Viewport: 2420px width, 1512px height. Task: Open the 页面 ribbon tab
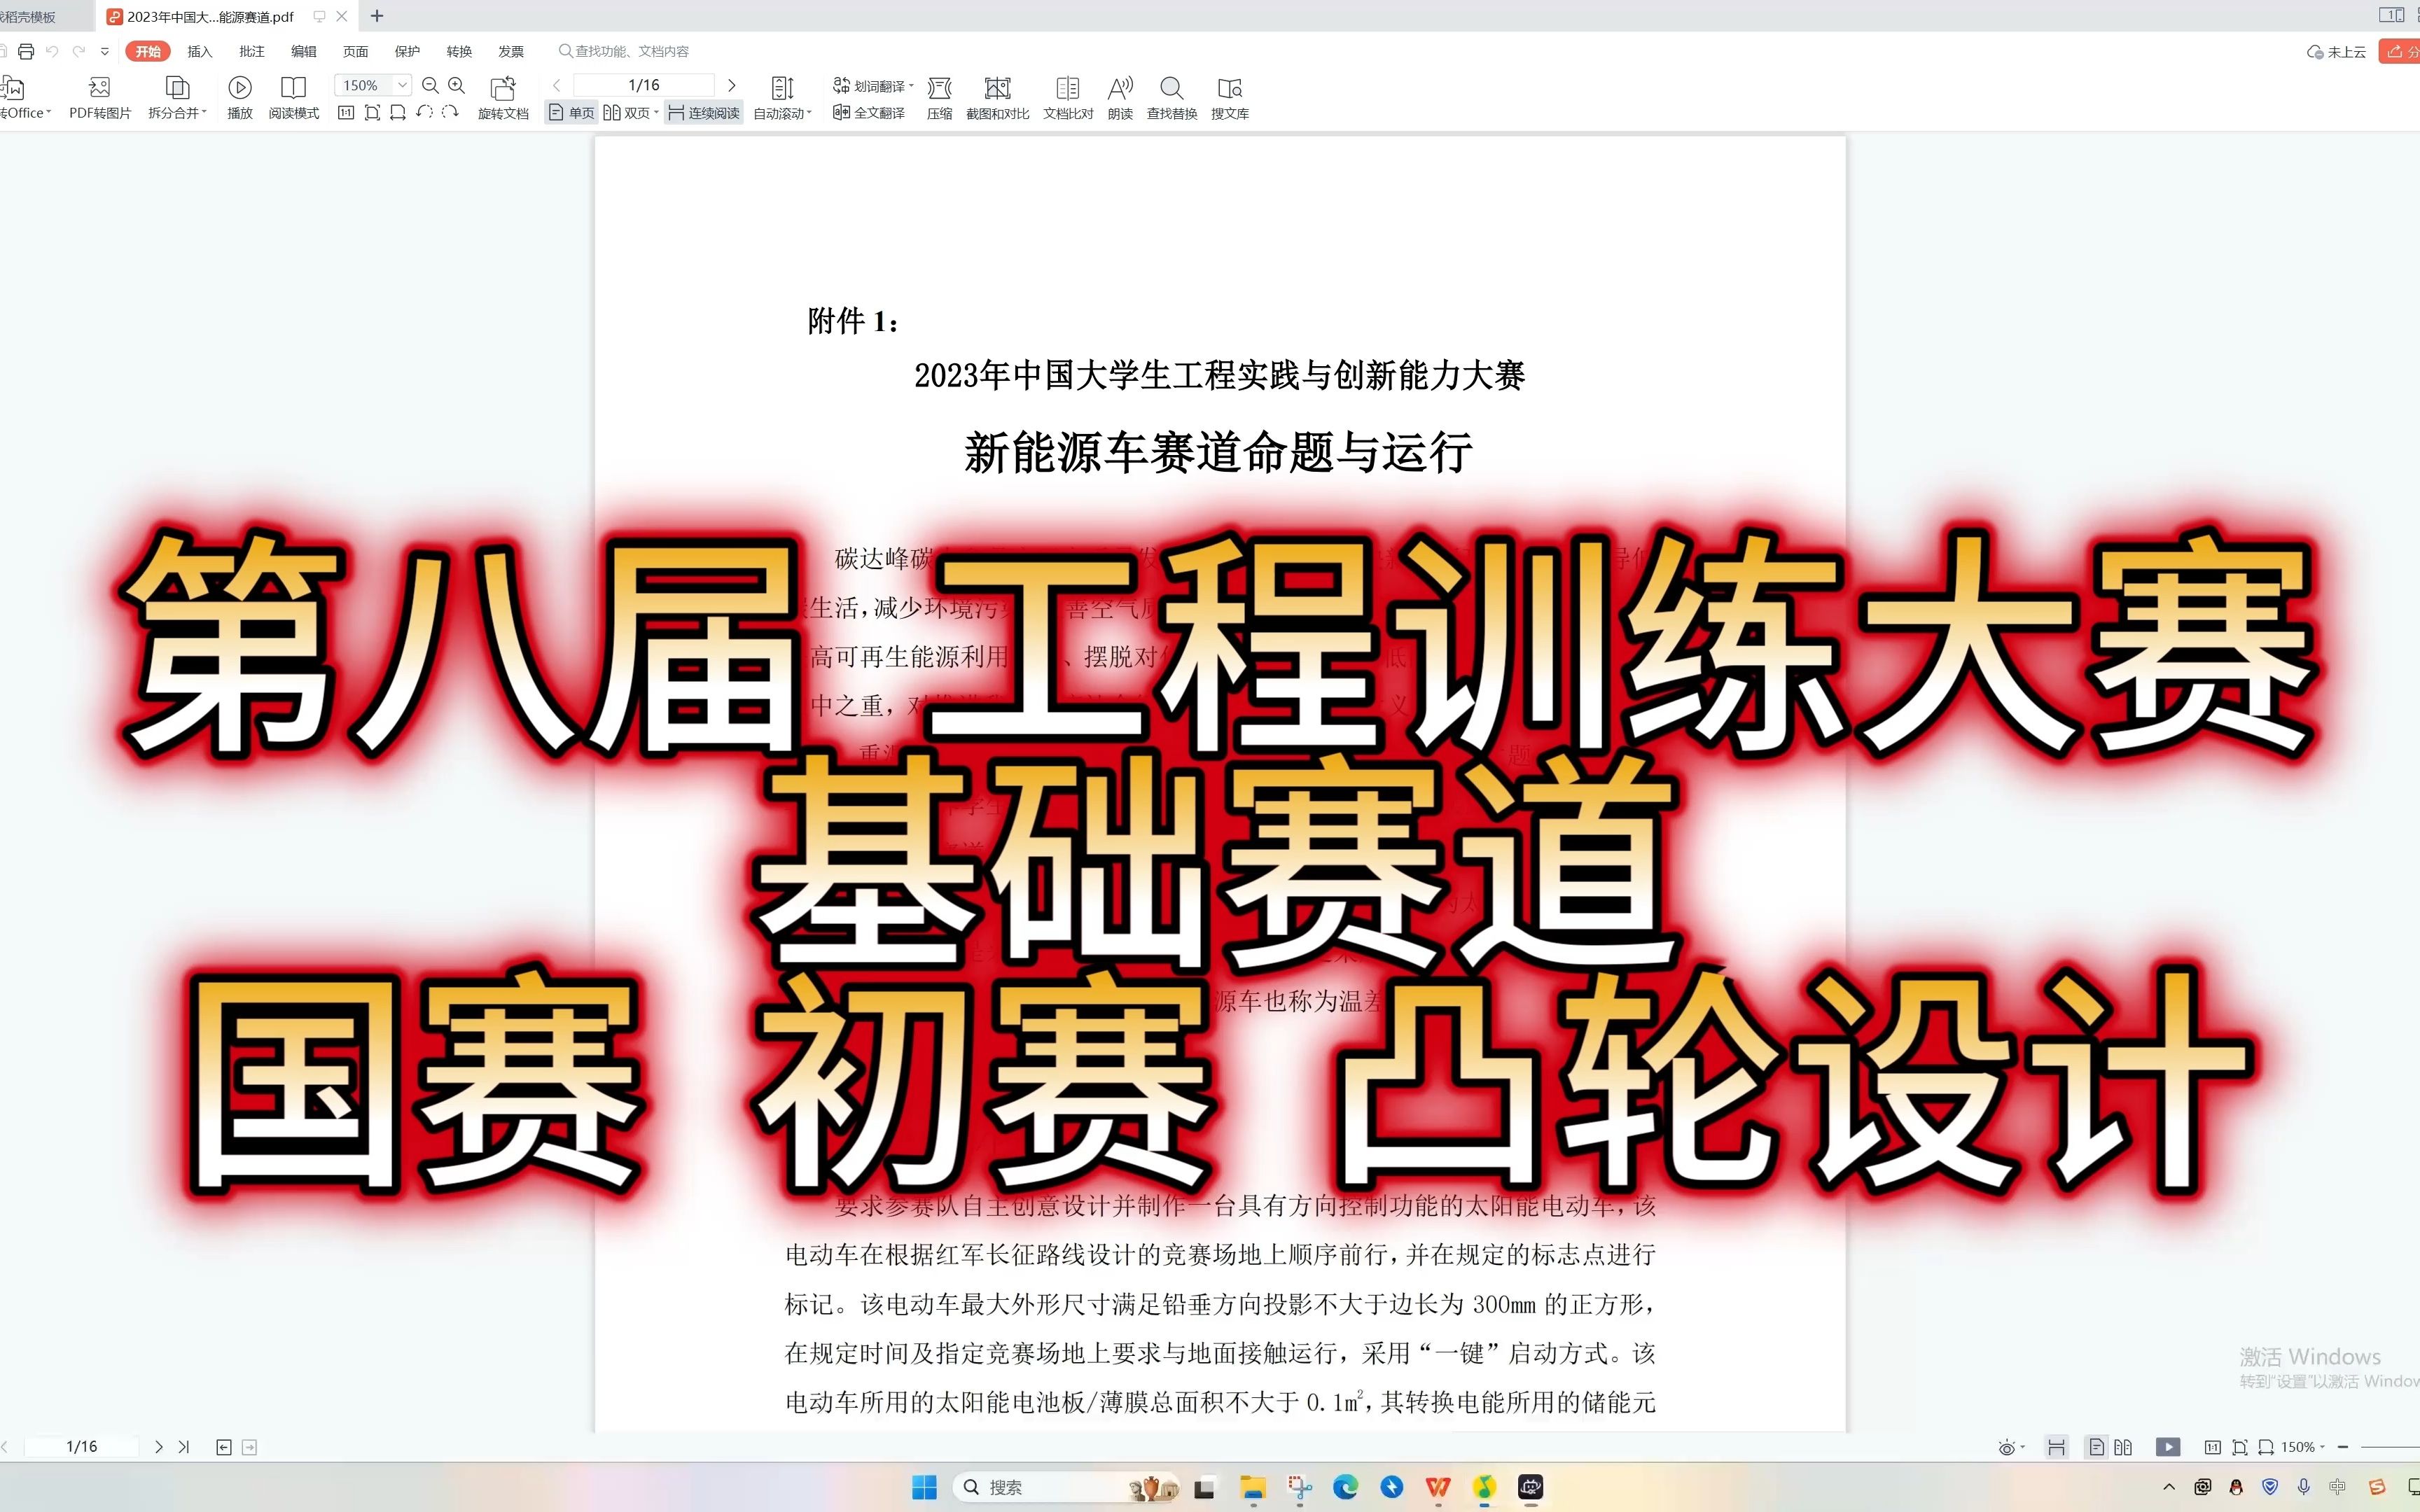click(356, 51)
